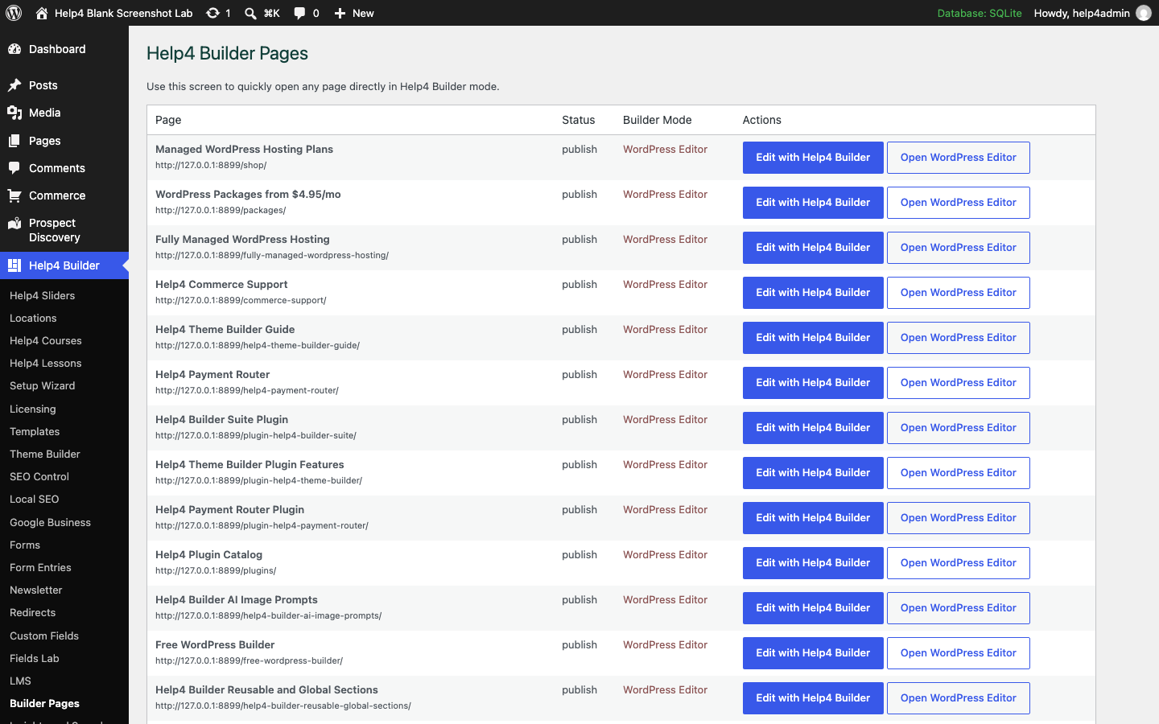Viewport: 1159px width, 724px height.
Task: Edit Managed WordPress Hosting Plans with Help4 Builder
Action: [813, 158]
